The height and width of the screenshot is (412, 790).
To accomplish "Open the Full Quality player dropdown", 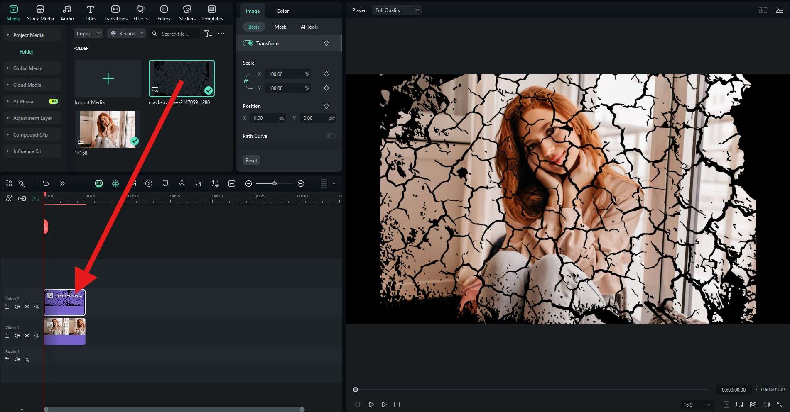I will tap(397, 10).
